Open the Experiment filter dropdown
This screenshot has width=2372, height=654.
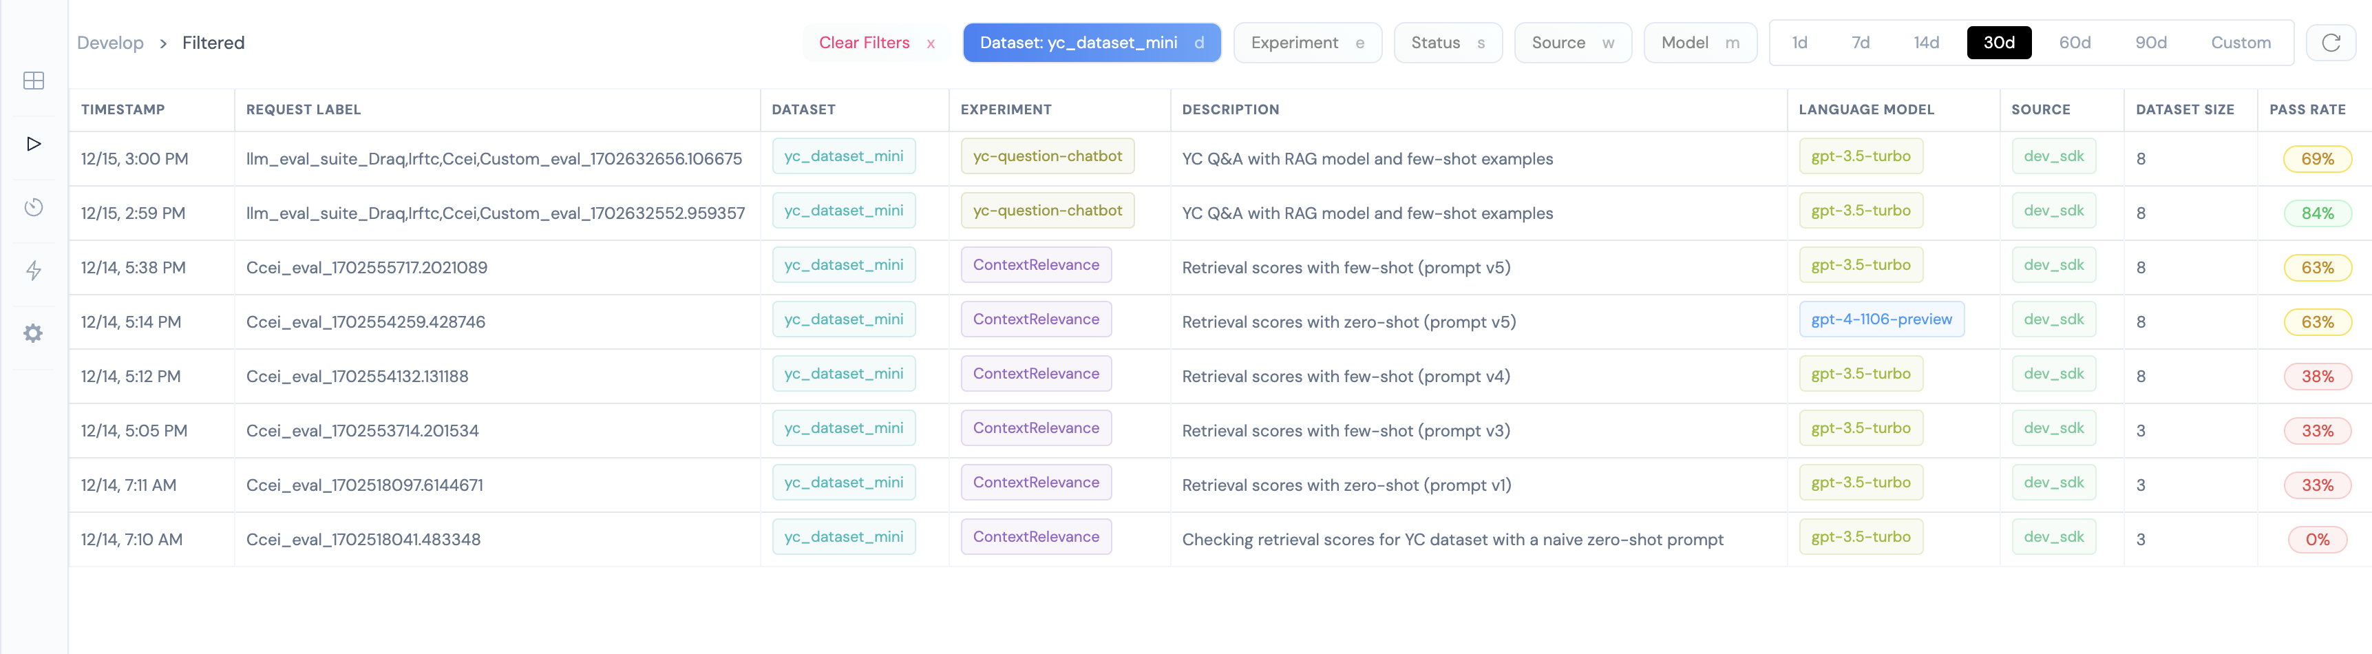[x=1308, y=43]
